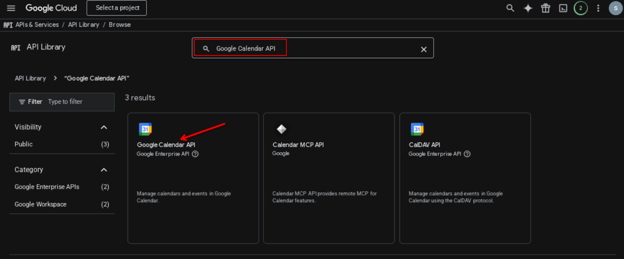Go to APIs & Services breadcrumb
The height and width of the screenshot is (259, 624).
coord(37,25)
